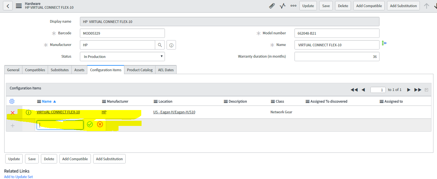Click the Display name field
This screenshot has width=437, height=179.
230,22
